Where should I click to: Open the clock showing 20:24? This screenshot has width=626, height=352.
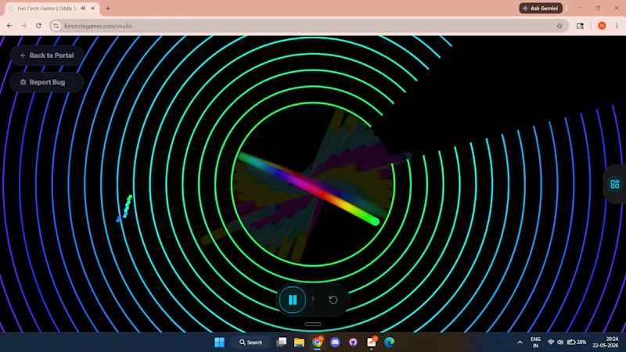click(x=605, y=343)
